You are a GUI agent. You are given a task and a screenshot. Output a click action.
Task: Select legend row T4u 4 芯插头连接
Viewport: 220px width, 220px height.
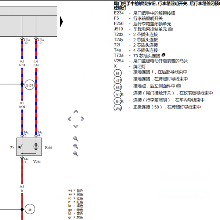coord(136,50)
